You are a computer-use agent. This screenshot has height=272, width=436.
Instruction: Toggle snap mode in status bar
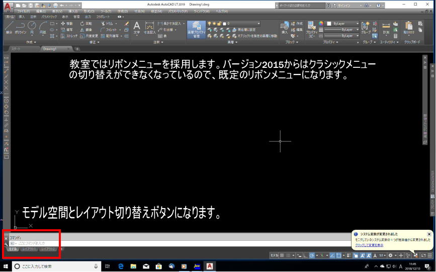(x=288, y=255)
